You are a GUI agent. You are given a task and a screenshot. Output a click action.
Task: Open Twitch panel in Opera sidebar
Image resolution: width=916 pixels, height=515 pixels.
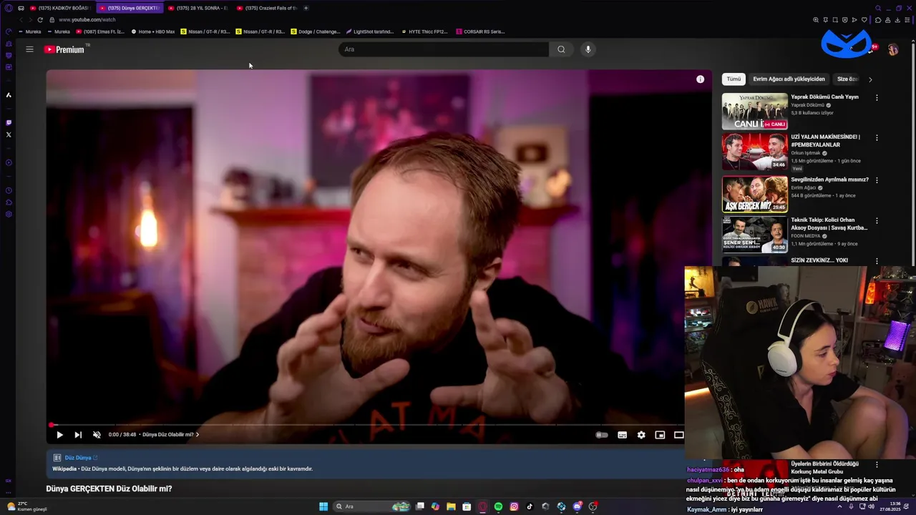[x=9, y=123]
